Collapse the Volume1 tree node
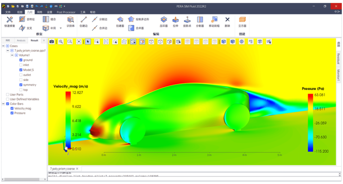The height and width of the screenshot is (184, 343). 12,55
